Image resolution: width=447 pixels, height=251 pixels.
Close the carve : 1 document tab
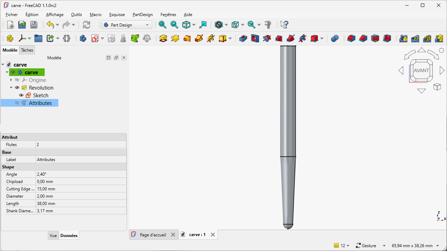[213, 235]
